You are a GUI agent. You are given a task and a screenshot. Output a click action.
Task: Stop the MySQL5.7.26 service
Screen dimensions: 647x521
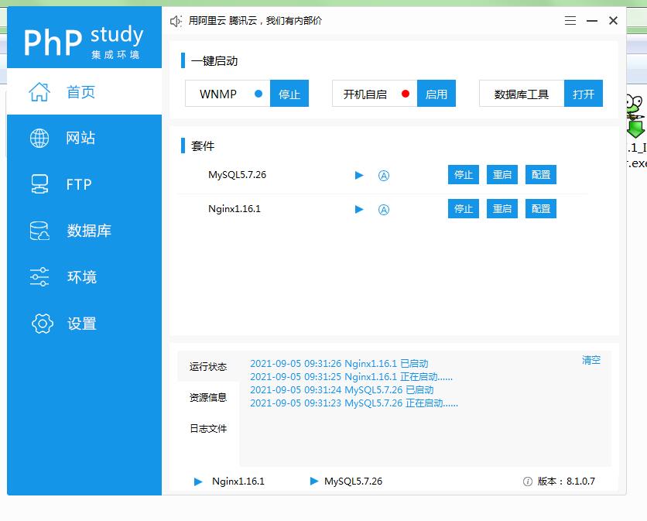tap(464, 175)
